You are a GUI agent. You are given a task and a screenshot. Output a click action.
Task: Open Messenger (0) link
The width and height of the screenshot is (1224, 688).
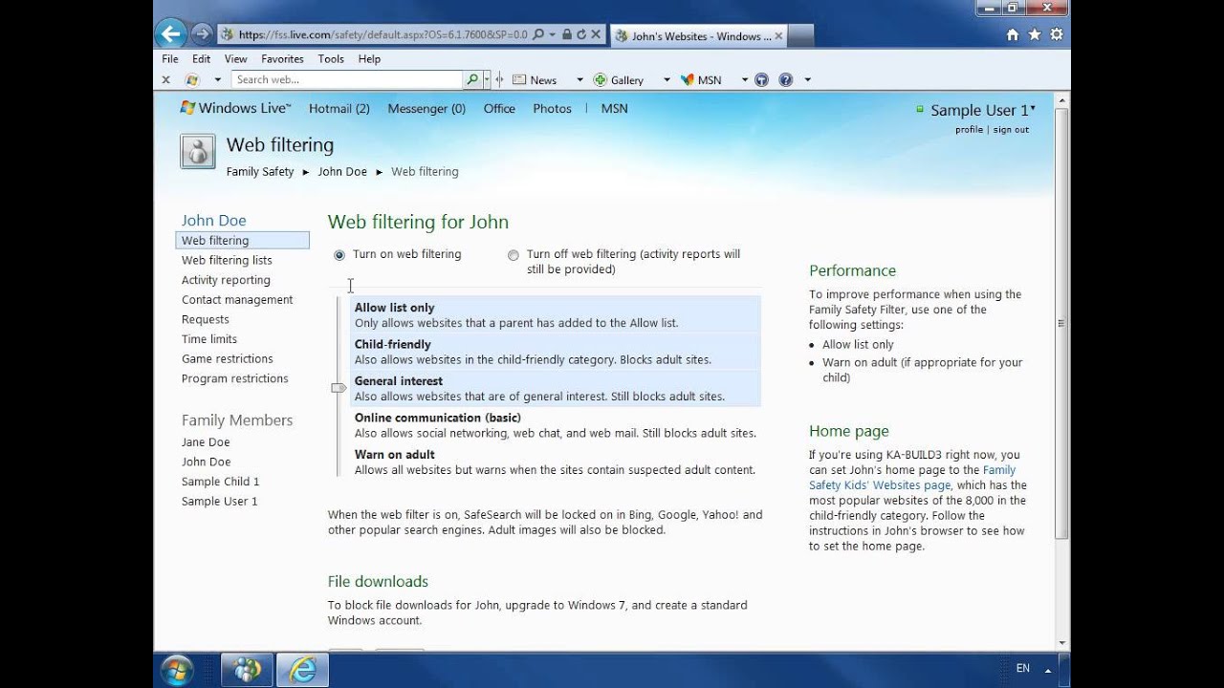click(426, 109)
